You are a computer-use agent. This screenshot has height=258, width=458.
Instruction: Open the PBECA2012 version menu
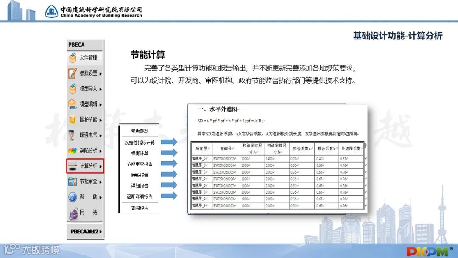[86, 231]
